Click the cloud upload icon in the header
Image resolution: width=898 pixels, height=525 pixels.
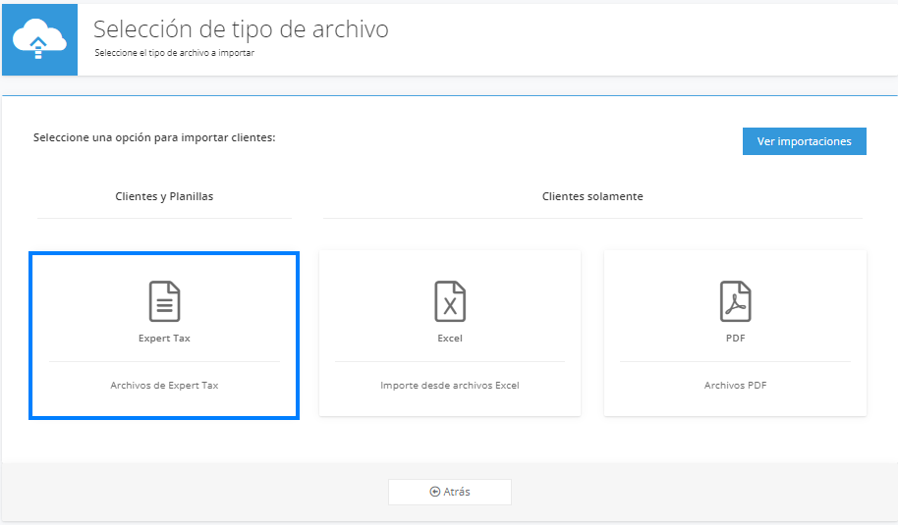pyautogui.click(x=39, y=39)
